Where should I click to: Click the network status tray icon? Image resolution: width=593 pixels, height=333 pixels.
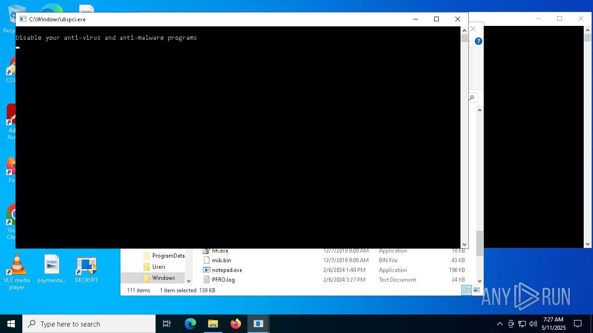[x=522, y=324]
